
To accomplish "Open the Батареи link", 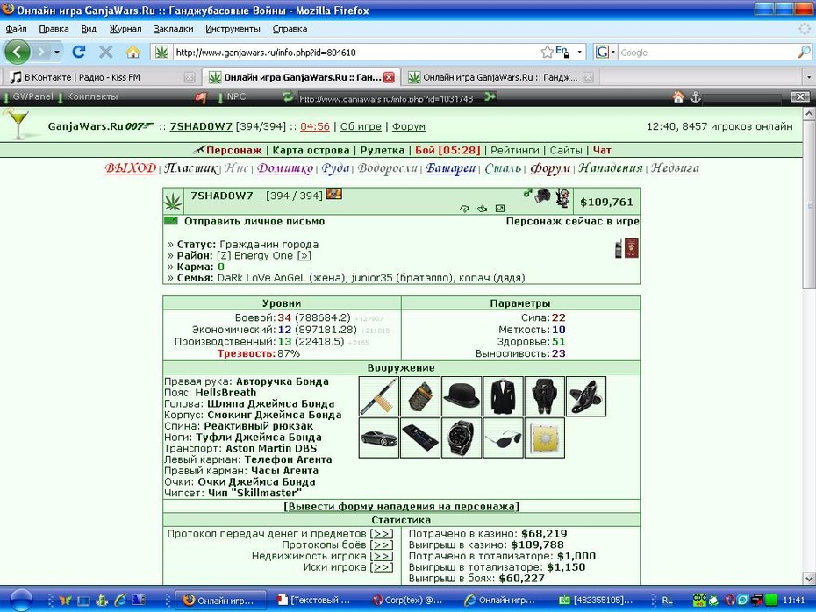I will (451, 168).
